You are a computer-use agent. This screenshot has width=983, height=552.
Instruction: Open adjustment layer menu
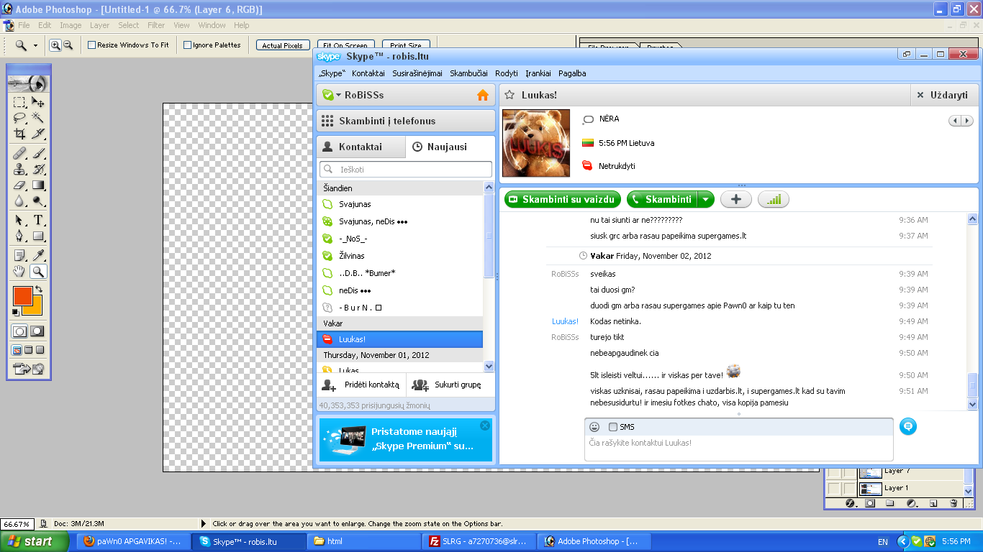[x=912, y=504]
